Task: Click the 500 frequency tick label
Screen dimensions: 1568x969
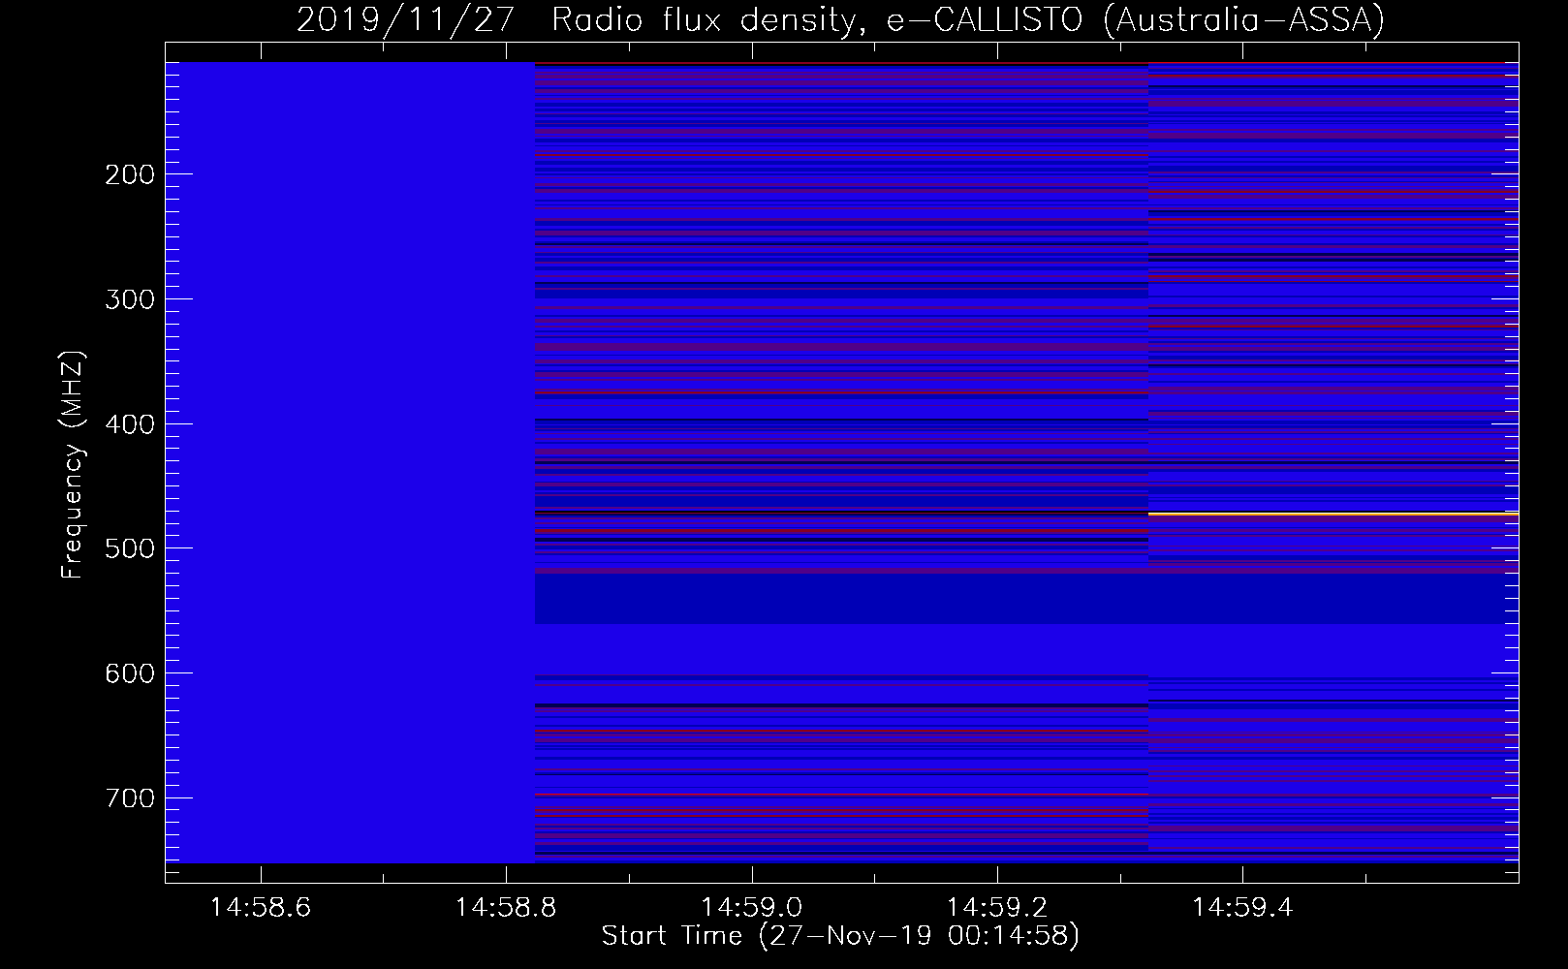Action: (x=129, y=548)
